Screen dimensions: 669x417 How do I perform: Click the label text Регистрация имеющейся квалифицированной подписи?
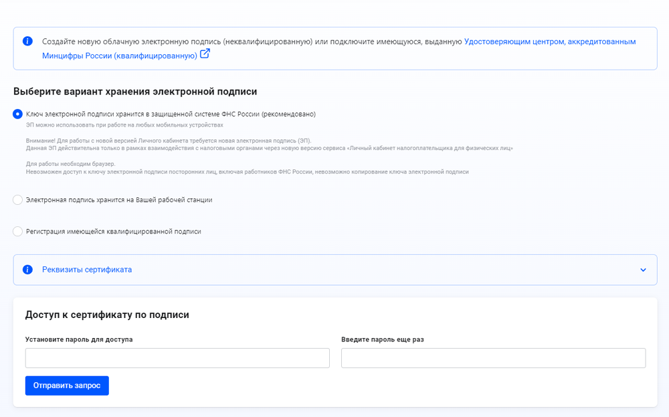[x=114, y=232]
